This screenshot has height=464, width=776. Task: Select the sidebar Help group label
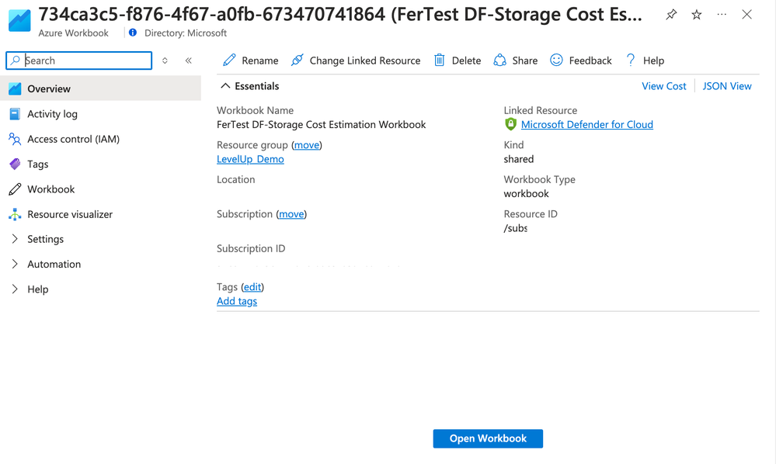point(37,289)
